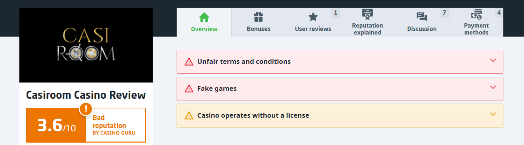This screenshot has height=145, width=524.
Task: Expand the Casino operates without a license chevron
Action: [493, 114]
